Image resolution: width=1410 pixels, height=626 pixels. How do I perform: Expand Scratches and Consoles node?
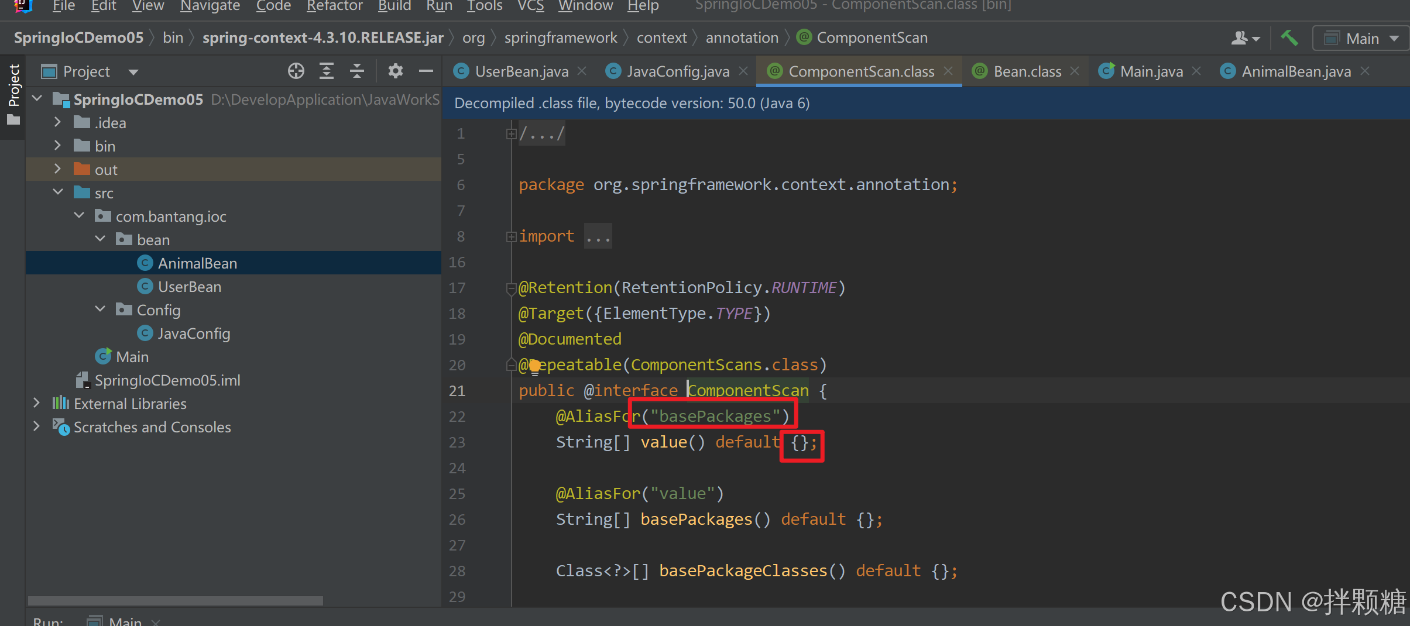pyautogui.click(x=36, y=426)
